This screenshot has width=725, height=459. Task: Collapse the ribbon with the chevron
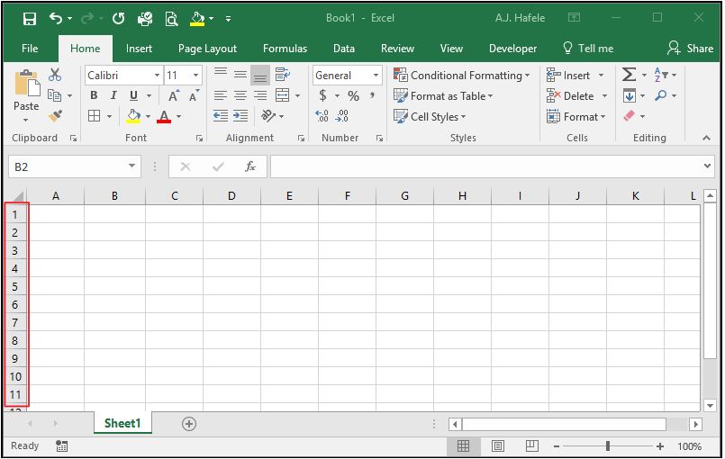click(706, 138)
